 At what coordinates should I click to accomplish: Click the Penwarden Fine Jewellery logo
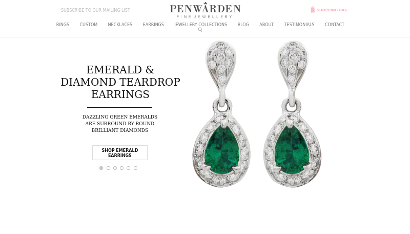[205, 10]
